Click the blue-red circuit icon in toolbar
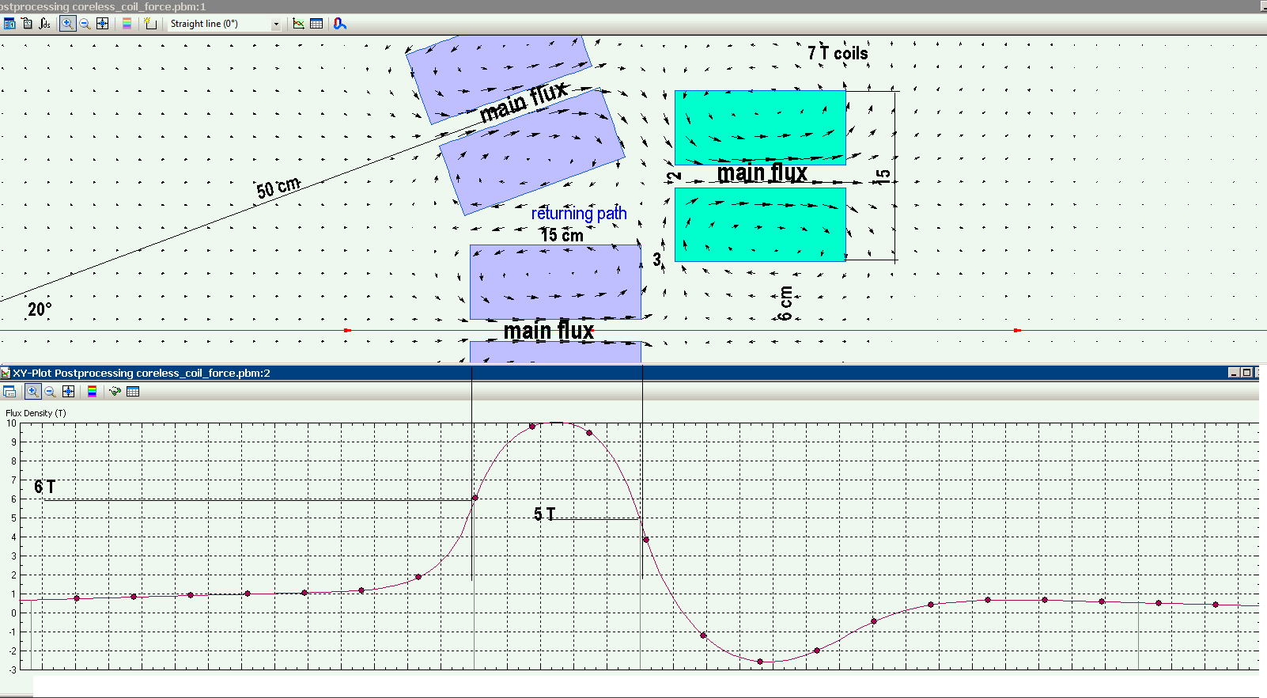 [339, 24]
